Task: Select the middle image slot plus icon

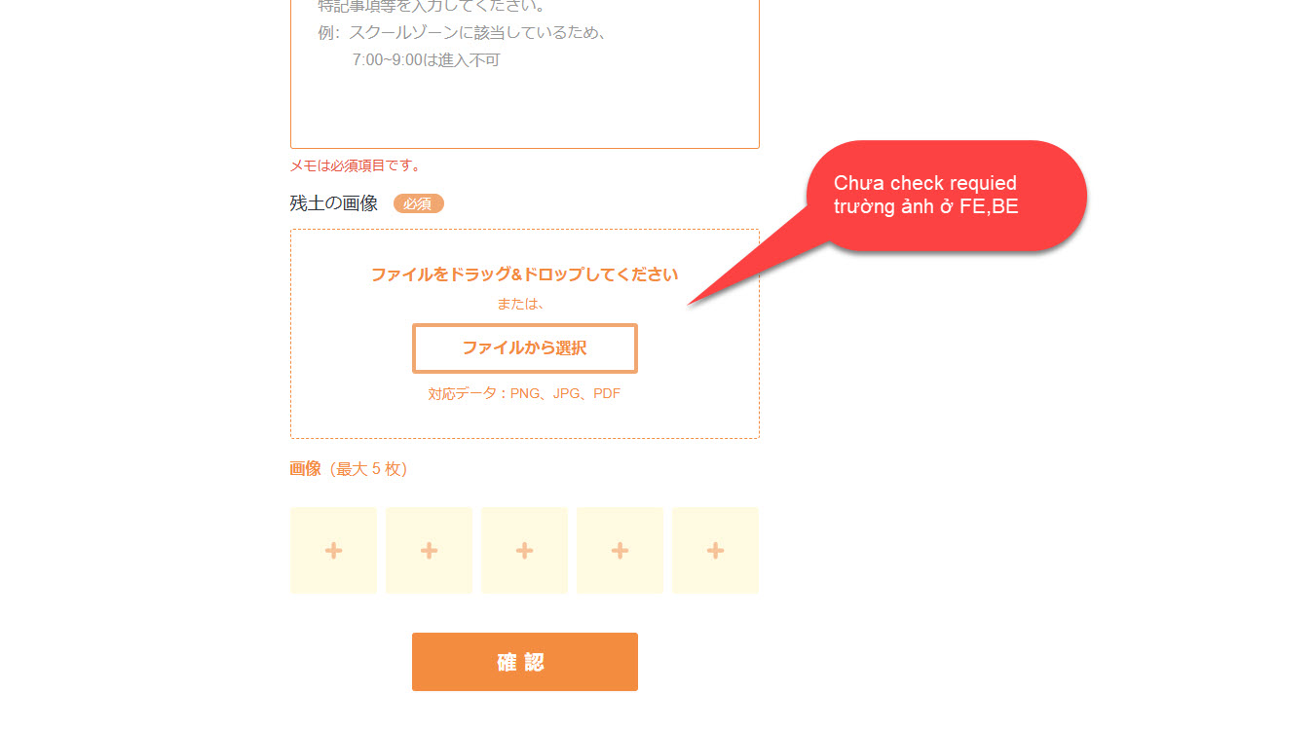Action: [x=524, y=551]
